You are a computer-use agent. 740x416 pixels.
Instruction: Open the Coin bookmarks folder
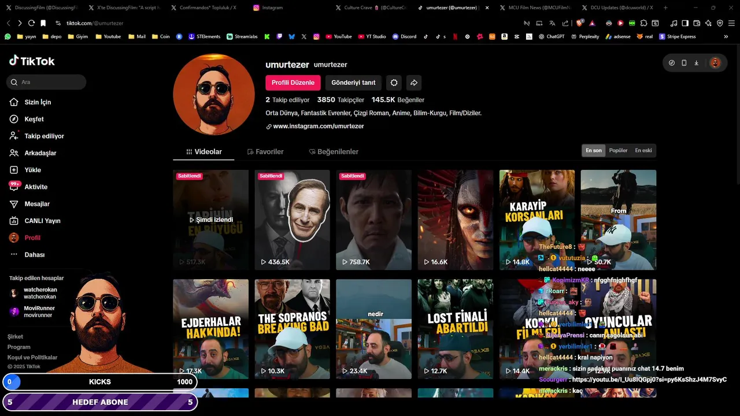click(x=161, y=36)
